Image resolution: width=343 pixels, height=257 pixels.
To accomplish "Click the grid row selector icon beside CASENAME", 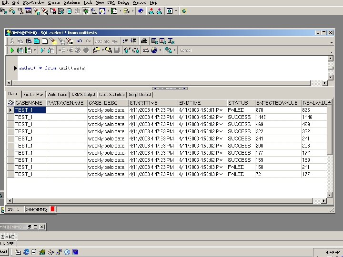I will pos(10,103).
